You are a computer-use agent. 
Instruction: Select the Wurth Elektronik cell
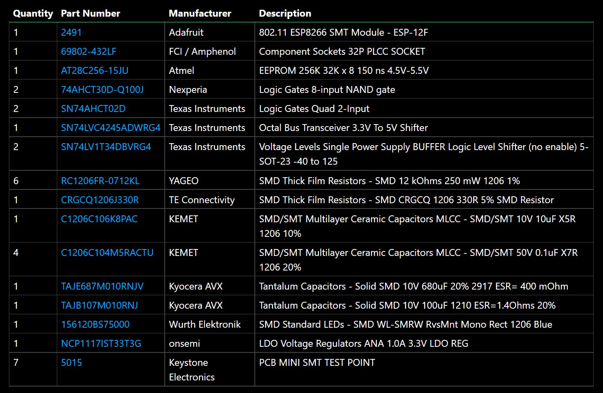click(209, 324)
